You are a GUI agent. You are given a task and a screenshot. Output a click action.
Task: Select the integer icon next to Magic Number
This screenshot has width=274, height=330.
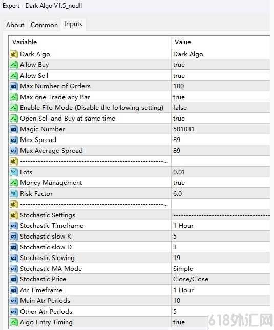coord(13,129)
